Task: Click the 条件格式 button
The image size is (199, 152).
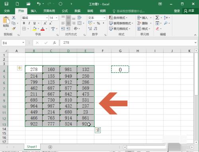Action: [x=118, y=18]
